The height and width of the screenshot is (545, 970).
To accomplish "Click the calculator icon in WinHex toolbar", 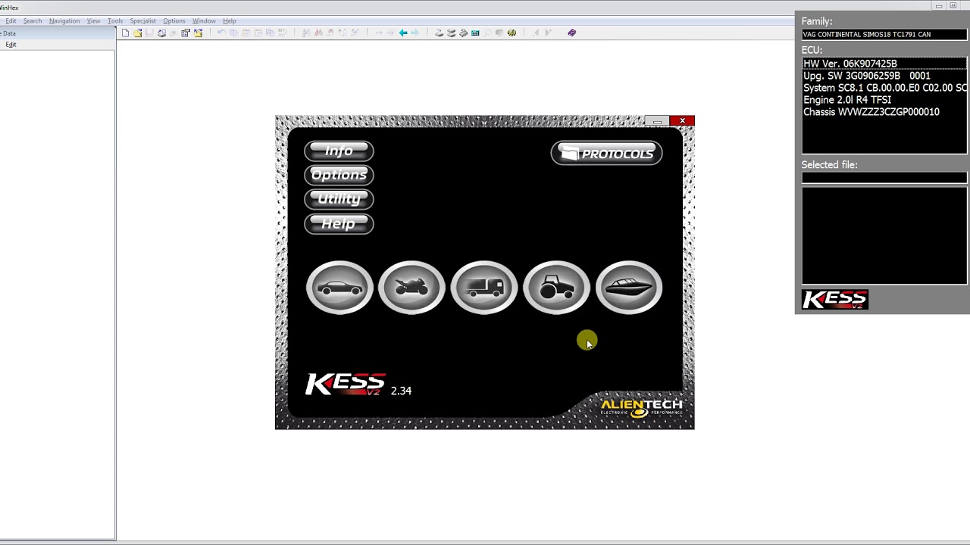I will [475, 33].
